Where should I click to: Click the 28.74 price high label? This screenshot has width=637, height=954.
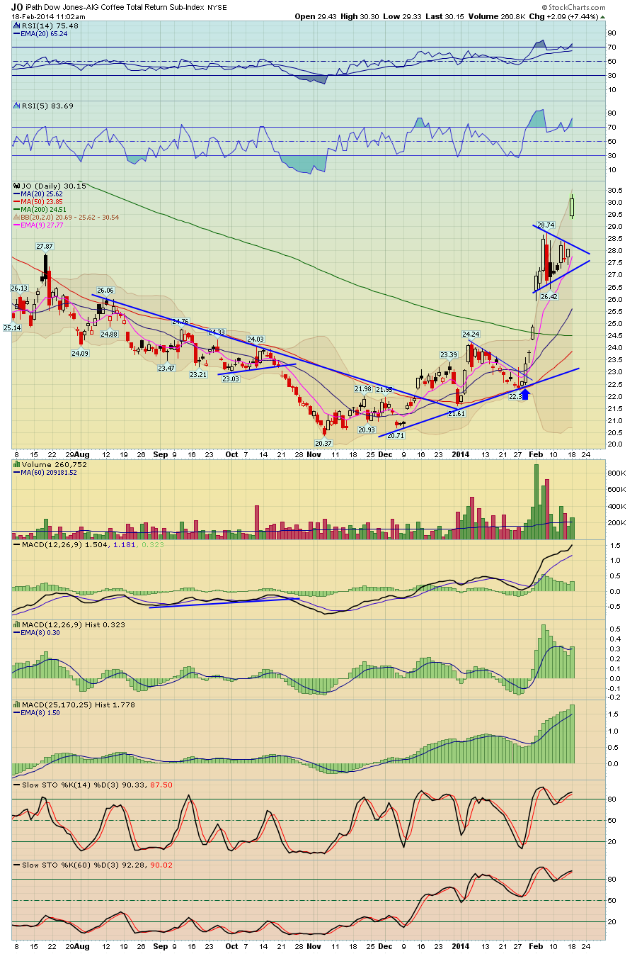(x=545, y=225)
